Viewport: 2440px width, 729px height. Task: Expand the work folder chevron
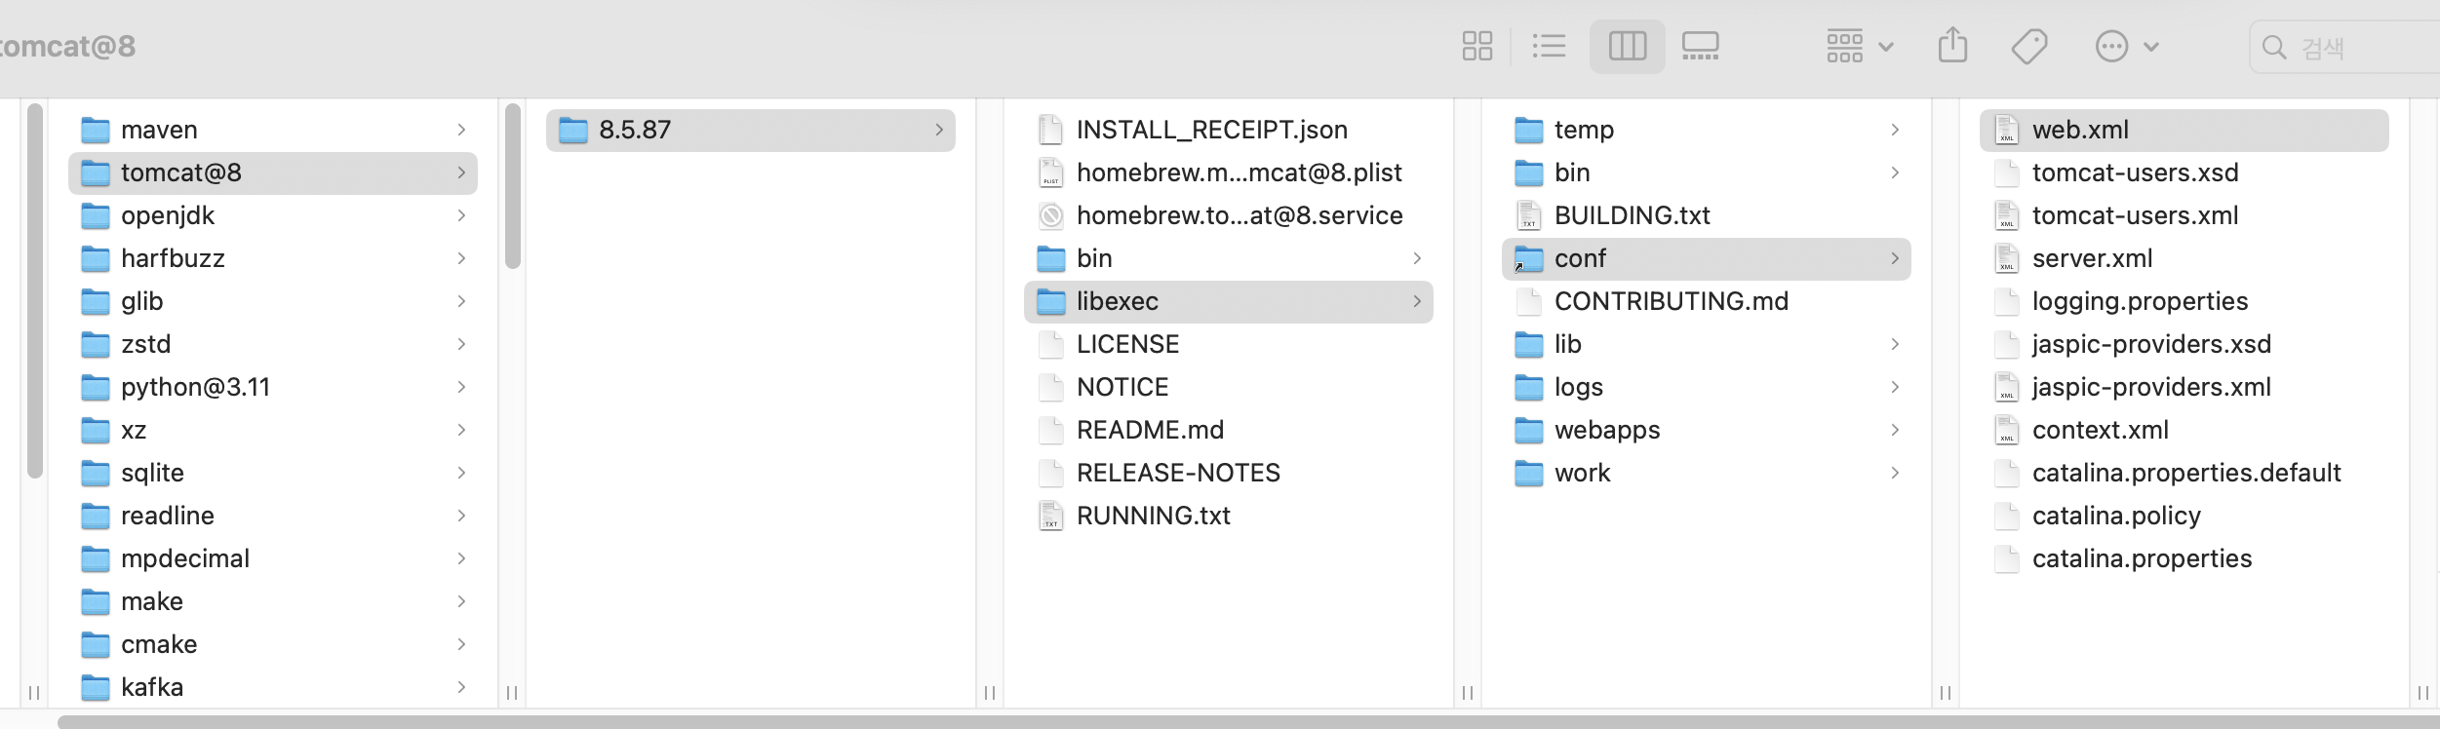click(1895, 473)
